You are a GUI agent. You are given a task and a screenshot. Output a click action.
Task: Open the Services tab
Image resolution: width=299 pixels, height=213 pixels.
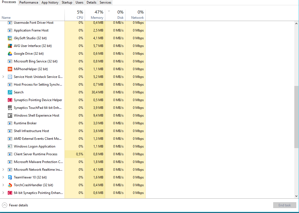click(105, 2)
